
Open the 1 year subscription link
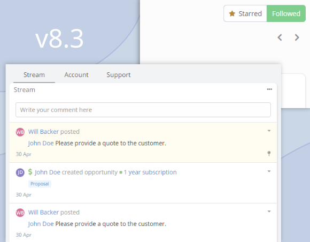(150, 172)
